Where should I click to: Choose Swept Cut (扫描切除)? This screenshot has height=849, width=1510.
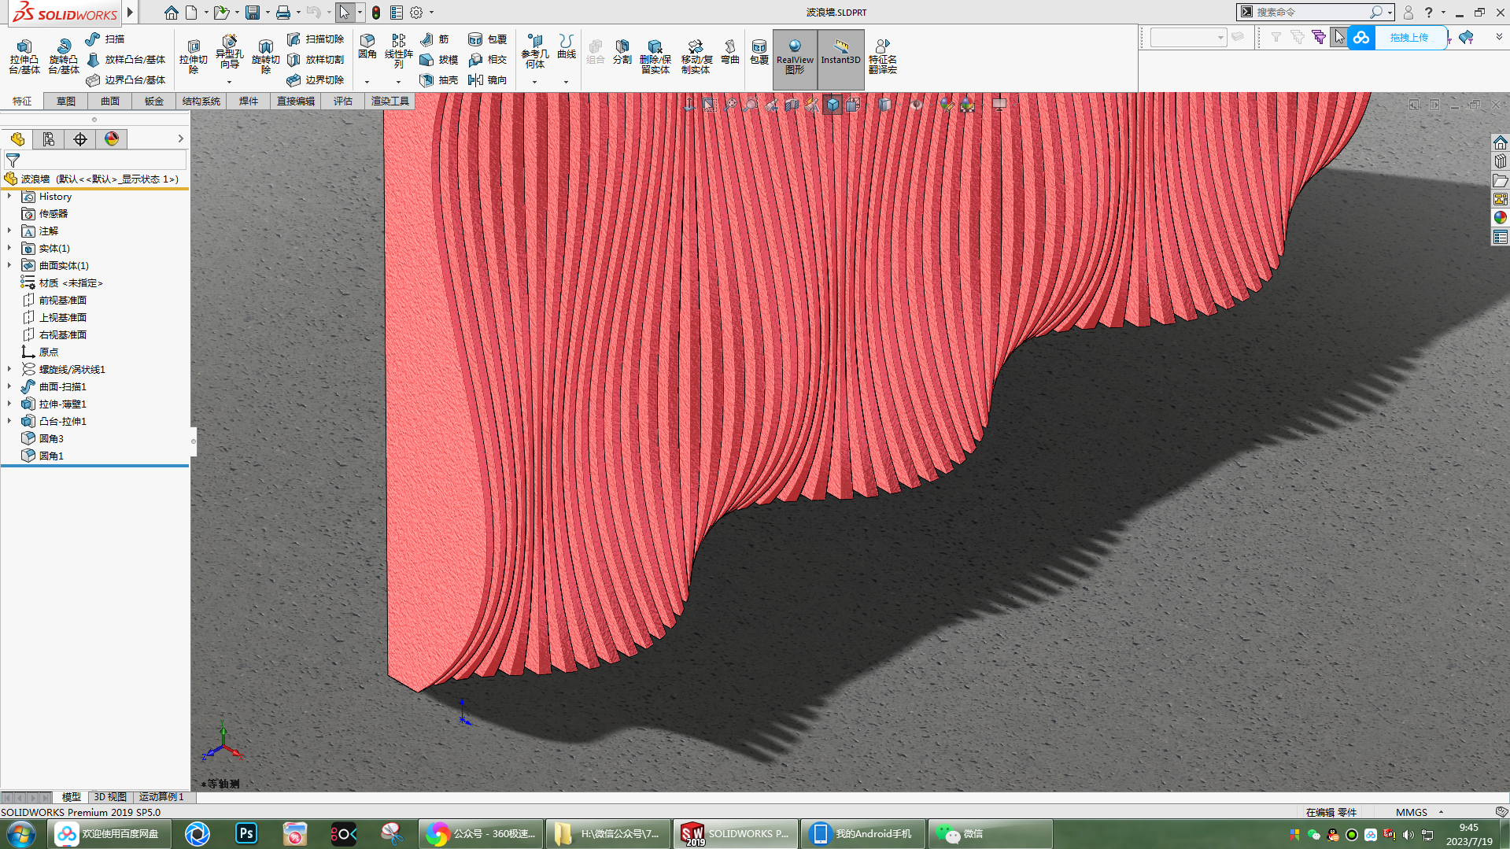pyautogui.click(x=316, y=39)
